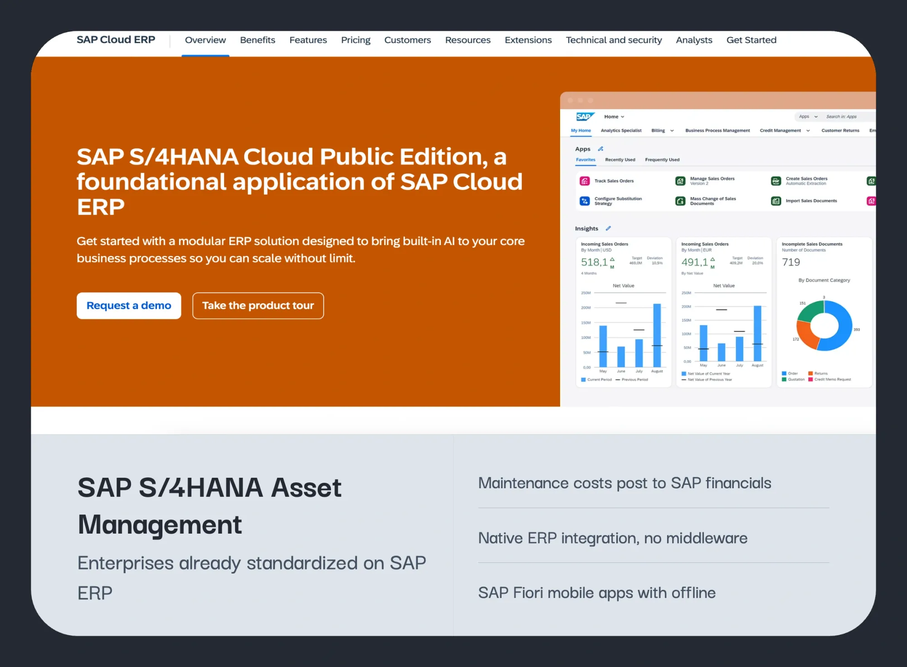Open the Incoming Sales Orders USD card
907x667 pixels.
coord(624,312)
